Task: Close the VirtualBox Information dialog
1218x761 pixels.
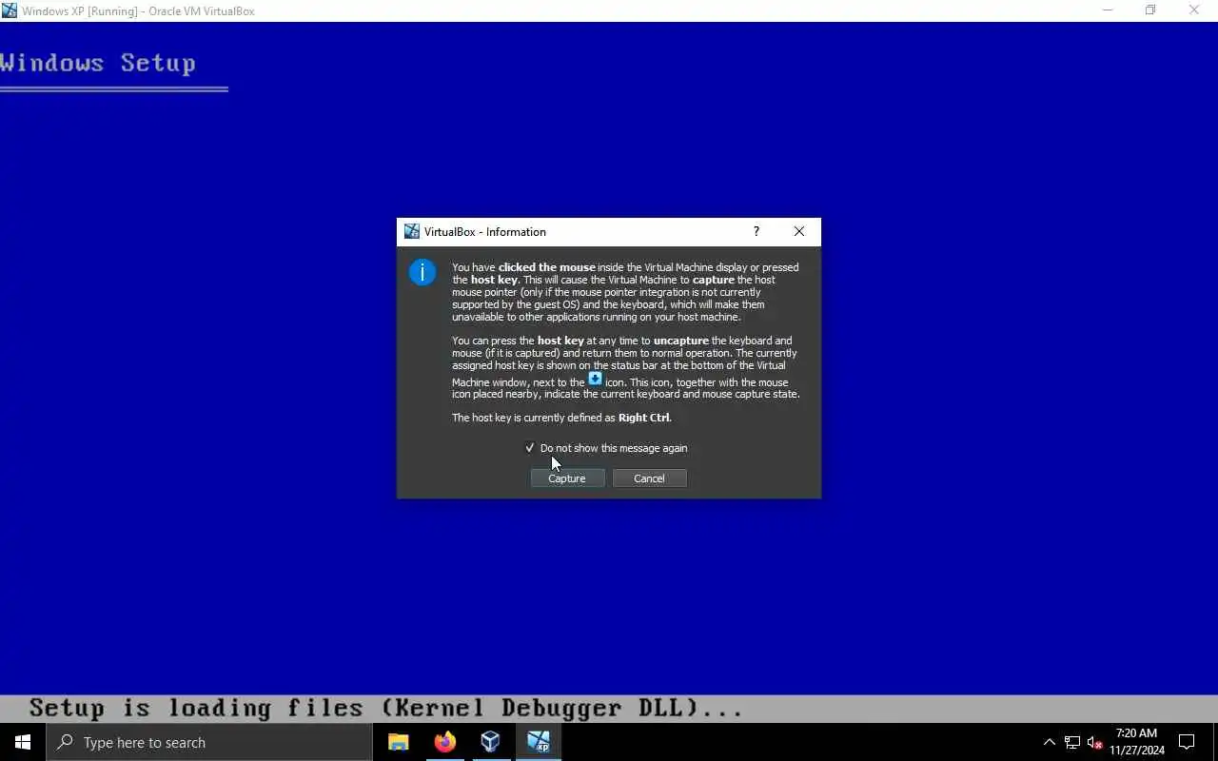Action: tap(799, 231)
